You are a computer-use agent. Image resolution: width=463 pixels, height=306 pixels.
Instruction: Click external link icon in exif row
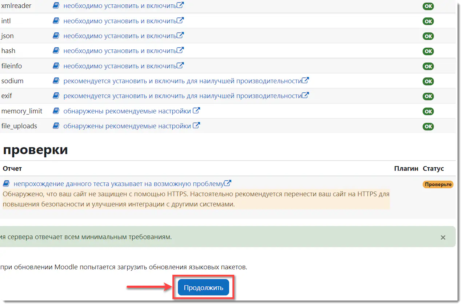(x=306, y=96)
